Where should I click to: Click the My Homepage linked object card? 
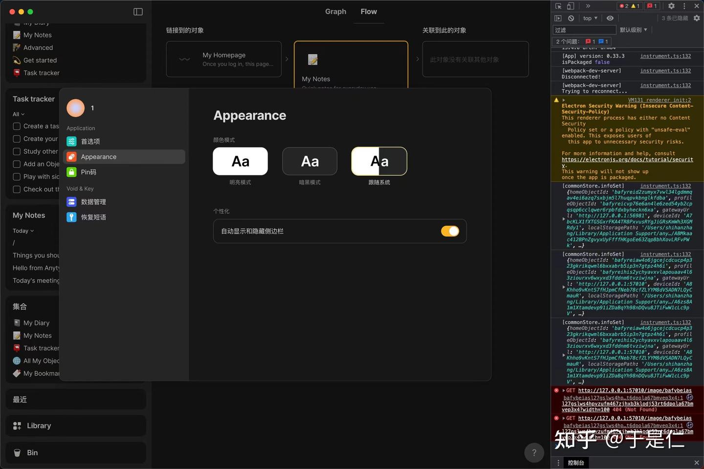coord(224,59)
